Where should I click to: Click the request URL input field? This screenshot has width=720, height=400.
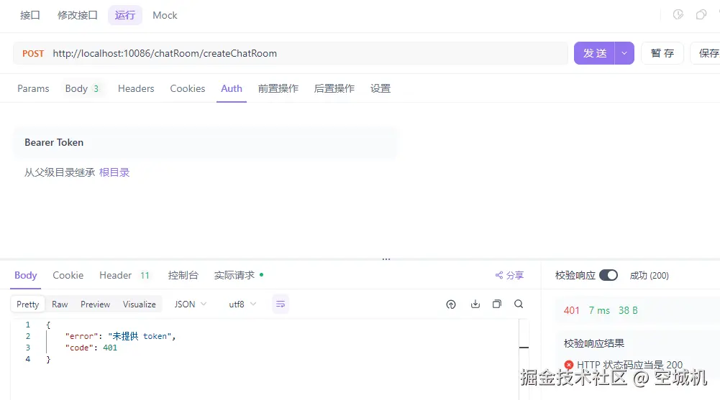click(x=290, y=53)
